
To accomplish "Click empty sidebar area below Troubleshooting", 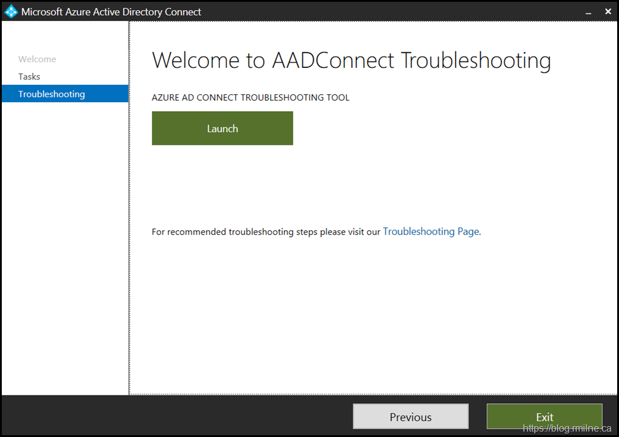I will click(65, 240).
